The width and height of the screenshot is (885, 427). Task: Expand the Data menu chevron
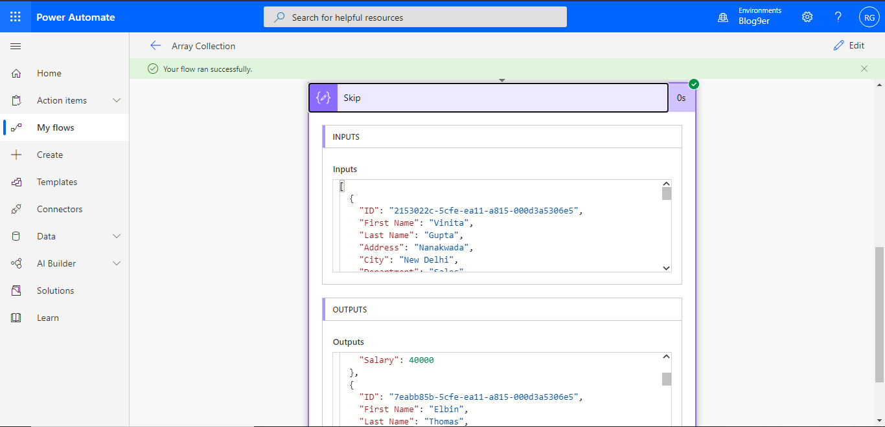(x=117, y=236)
